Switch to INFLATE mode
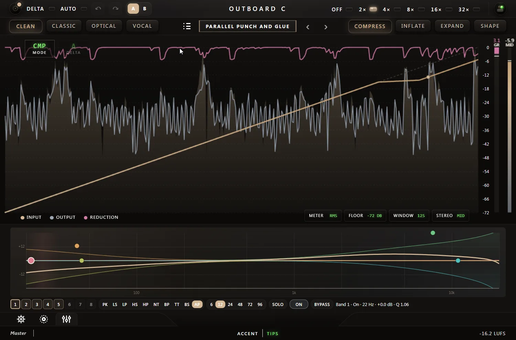516x340 pixels. coord(413,26)
